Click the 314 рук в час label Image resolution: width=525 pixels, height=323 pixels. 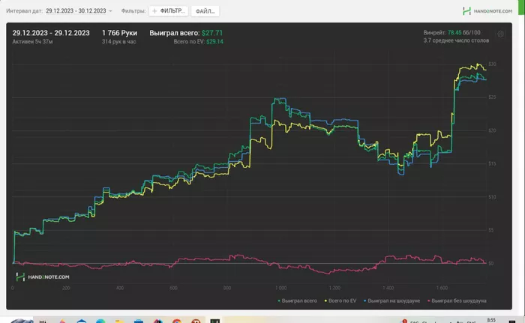[x=118, y=41]
